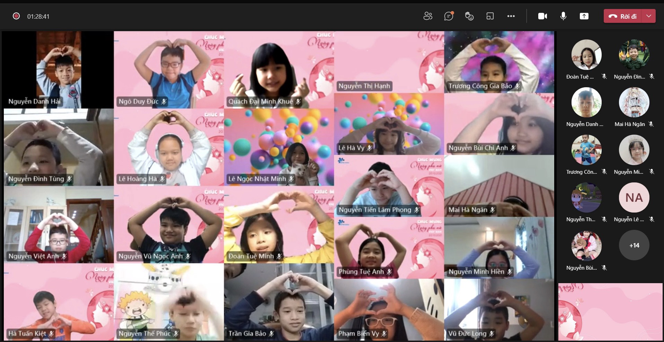Image resolution: width=664 pixels, height=342 pixels.
Task: Open the rooms icon in toolbar
Action: click(x=490, y=16)
